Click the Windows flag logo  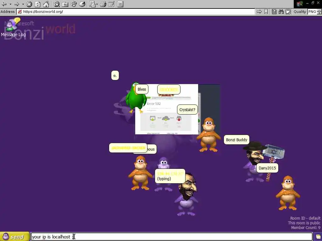coord(299,4)
